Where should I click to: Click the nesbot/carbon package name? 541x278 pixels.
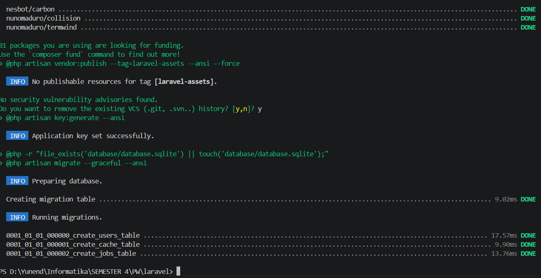(30, 9)
